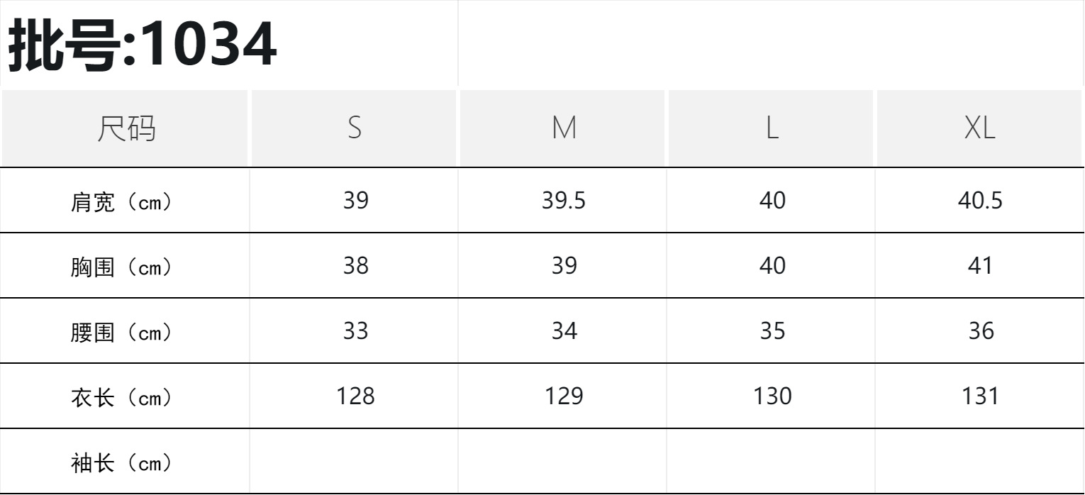Select the 胸围（cm） row label
This screenshot has width=1085, height=495.
[122, 268]
